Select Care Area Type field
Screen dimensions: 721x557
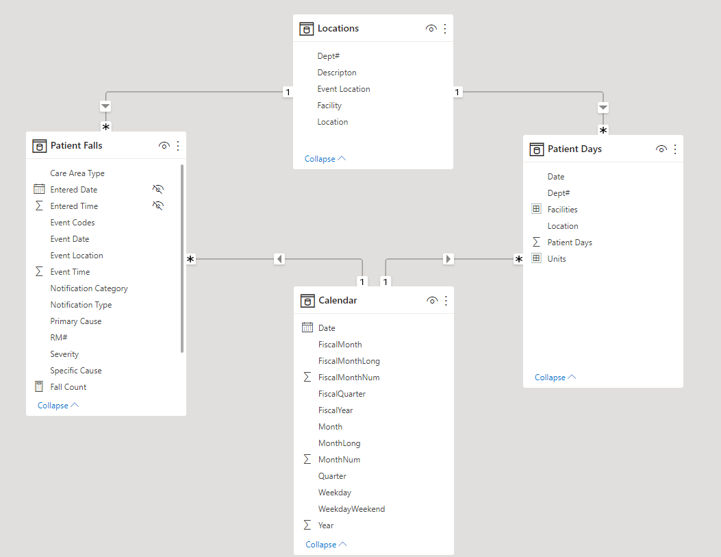77,173
